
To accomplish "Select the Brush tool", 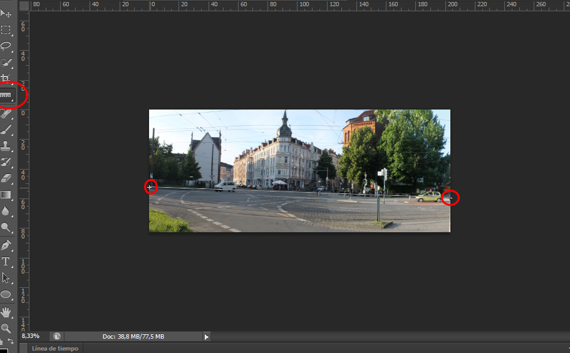I will [6, 130].
